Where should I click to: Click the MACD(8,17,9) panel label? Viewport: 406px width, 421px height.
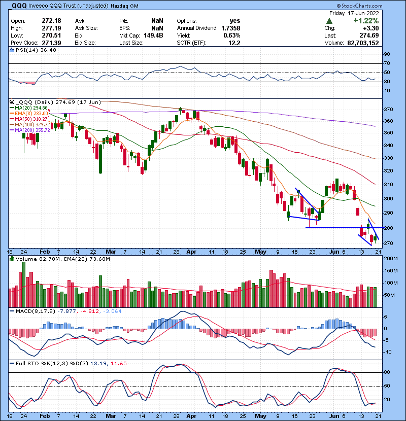tap(36, 311)
